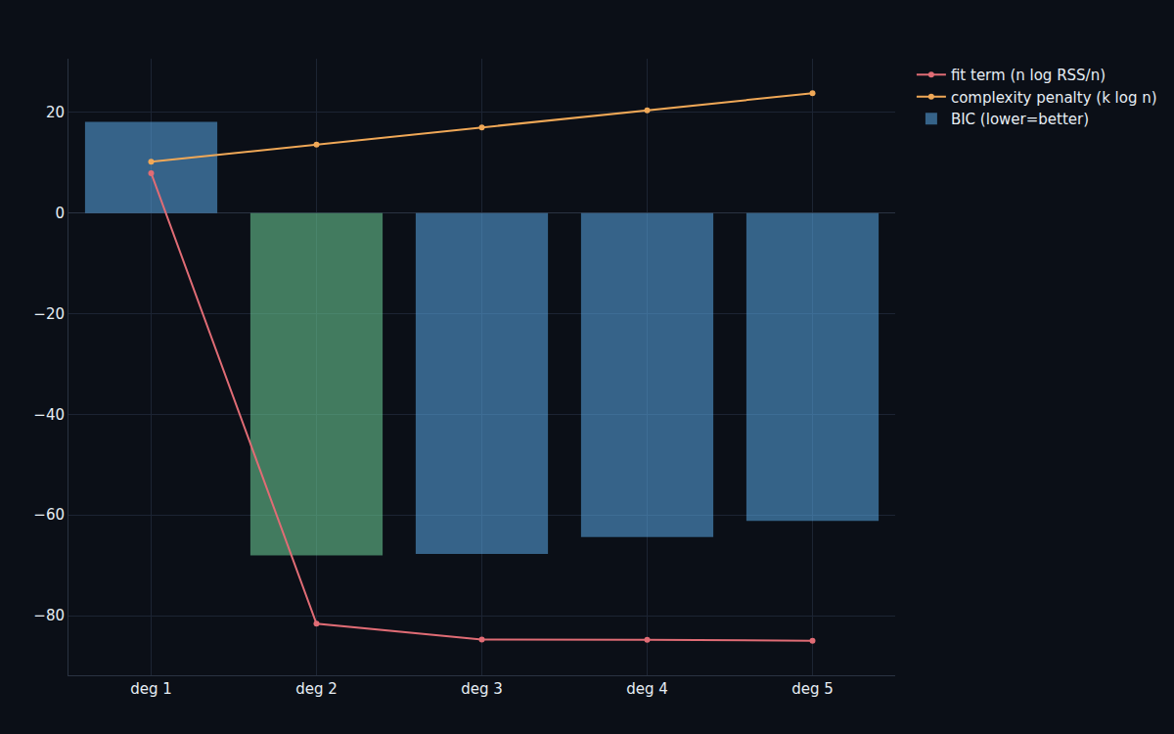Select the deg 3 BIC bar
Screen dimensions: 1174x734
coord(481,383)
